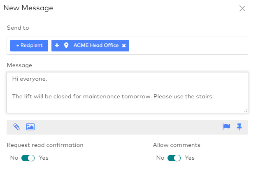Select Yes label for Allow comments
The image size is (256, 172).
(x=190, y=158)
